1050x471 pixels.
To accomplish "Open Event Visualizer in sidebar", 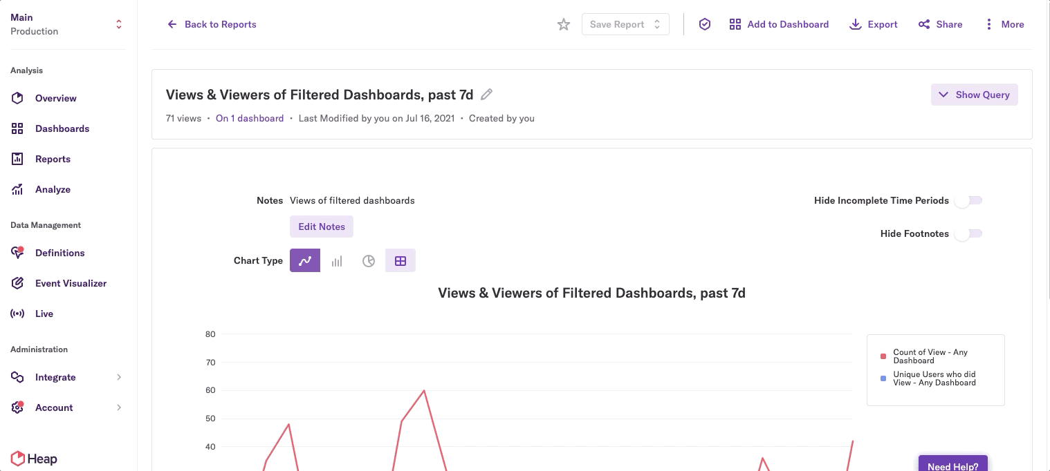I will coord(71,283).
